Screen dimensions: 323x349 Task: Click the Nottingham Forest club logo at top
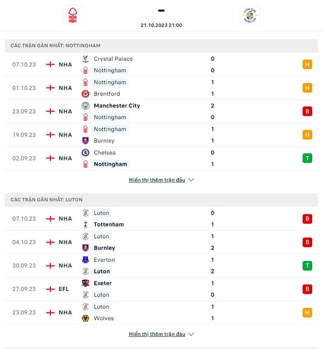coord(72,15)
